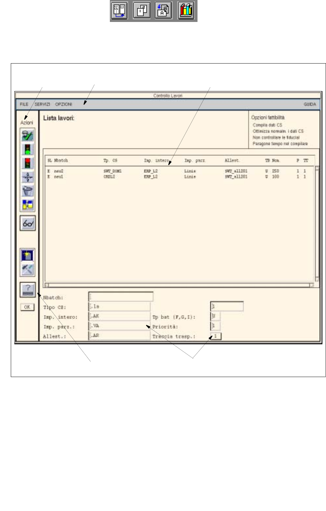Click the blue and yellow blocks icon

tap(27, 204)
